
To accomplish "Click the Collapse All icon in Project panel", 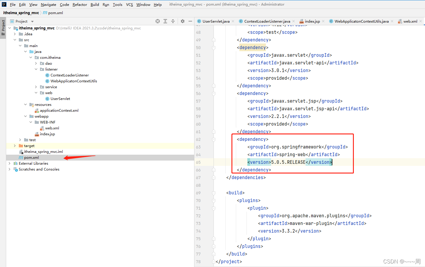I will [173, 21].
